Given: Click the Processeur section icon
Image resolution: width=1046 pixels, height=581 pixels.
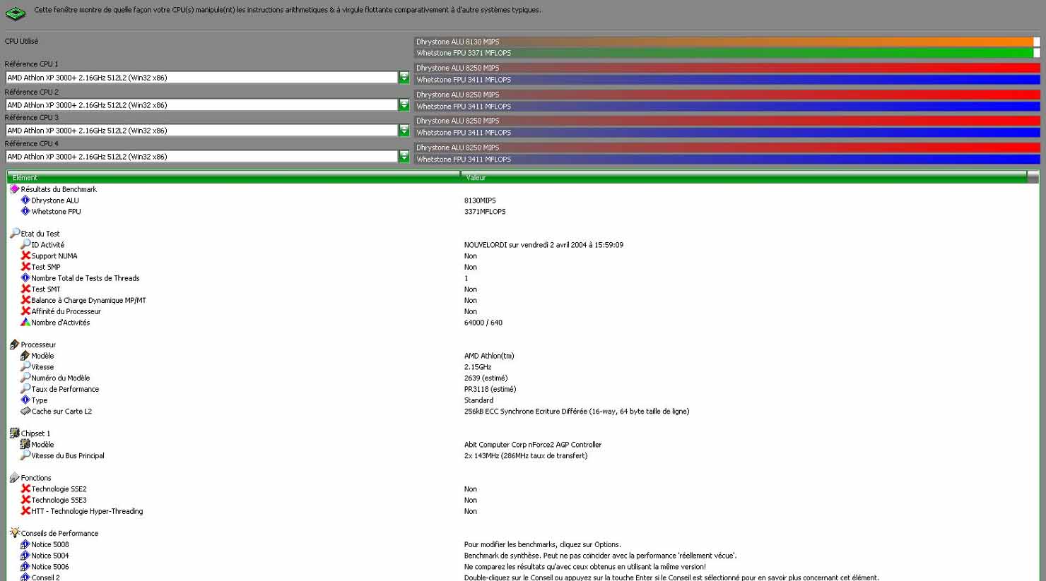Looking at the screenshot, I should click(14, 345).
